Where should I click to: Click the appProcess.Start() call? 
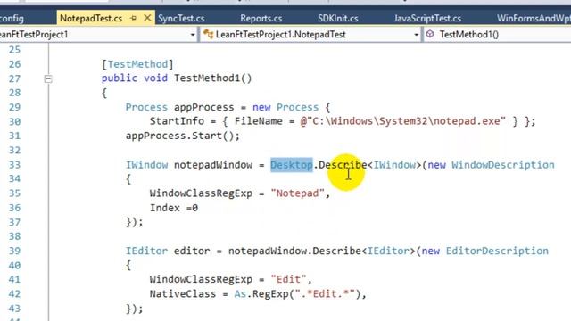(x=183, y=136)
